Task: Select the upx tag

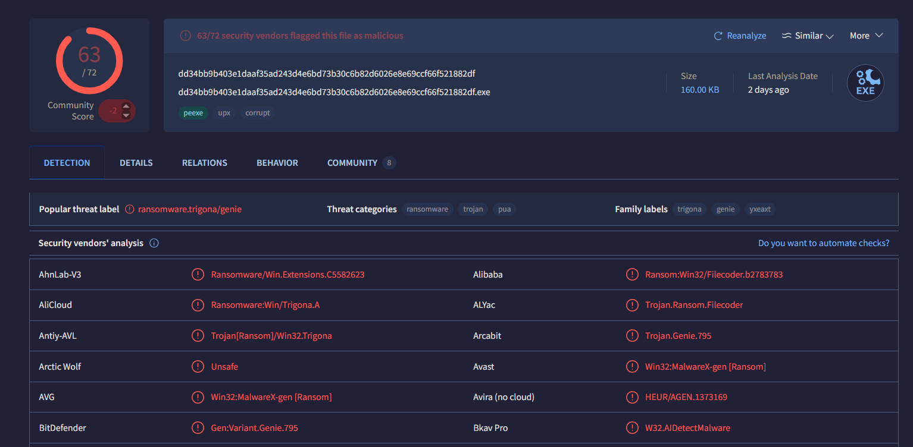Action: 224,113
